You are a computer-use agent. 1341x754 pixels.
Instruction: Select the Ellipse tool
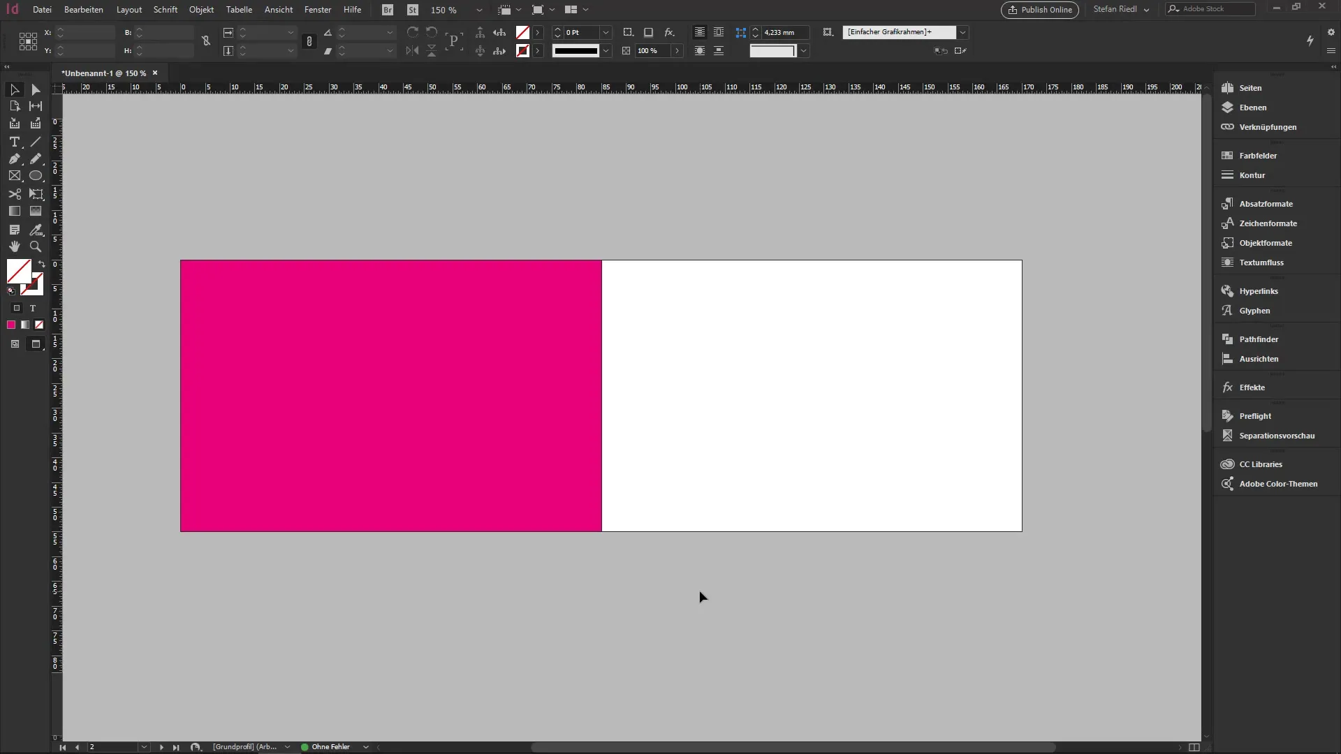point(36,176)
